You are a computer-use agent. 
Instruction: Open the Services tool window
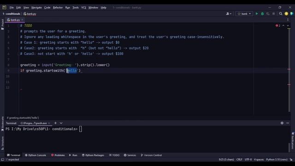[x=130, y=155]
